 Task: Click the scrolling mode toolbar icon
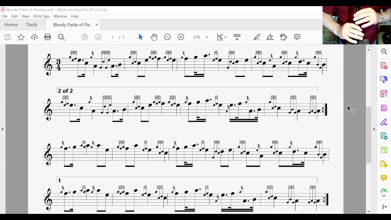tap(237, 37)
